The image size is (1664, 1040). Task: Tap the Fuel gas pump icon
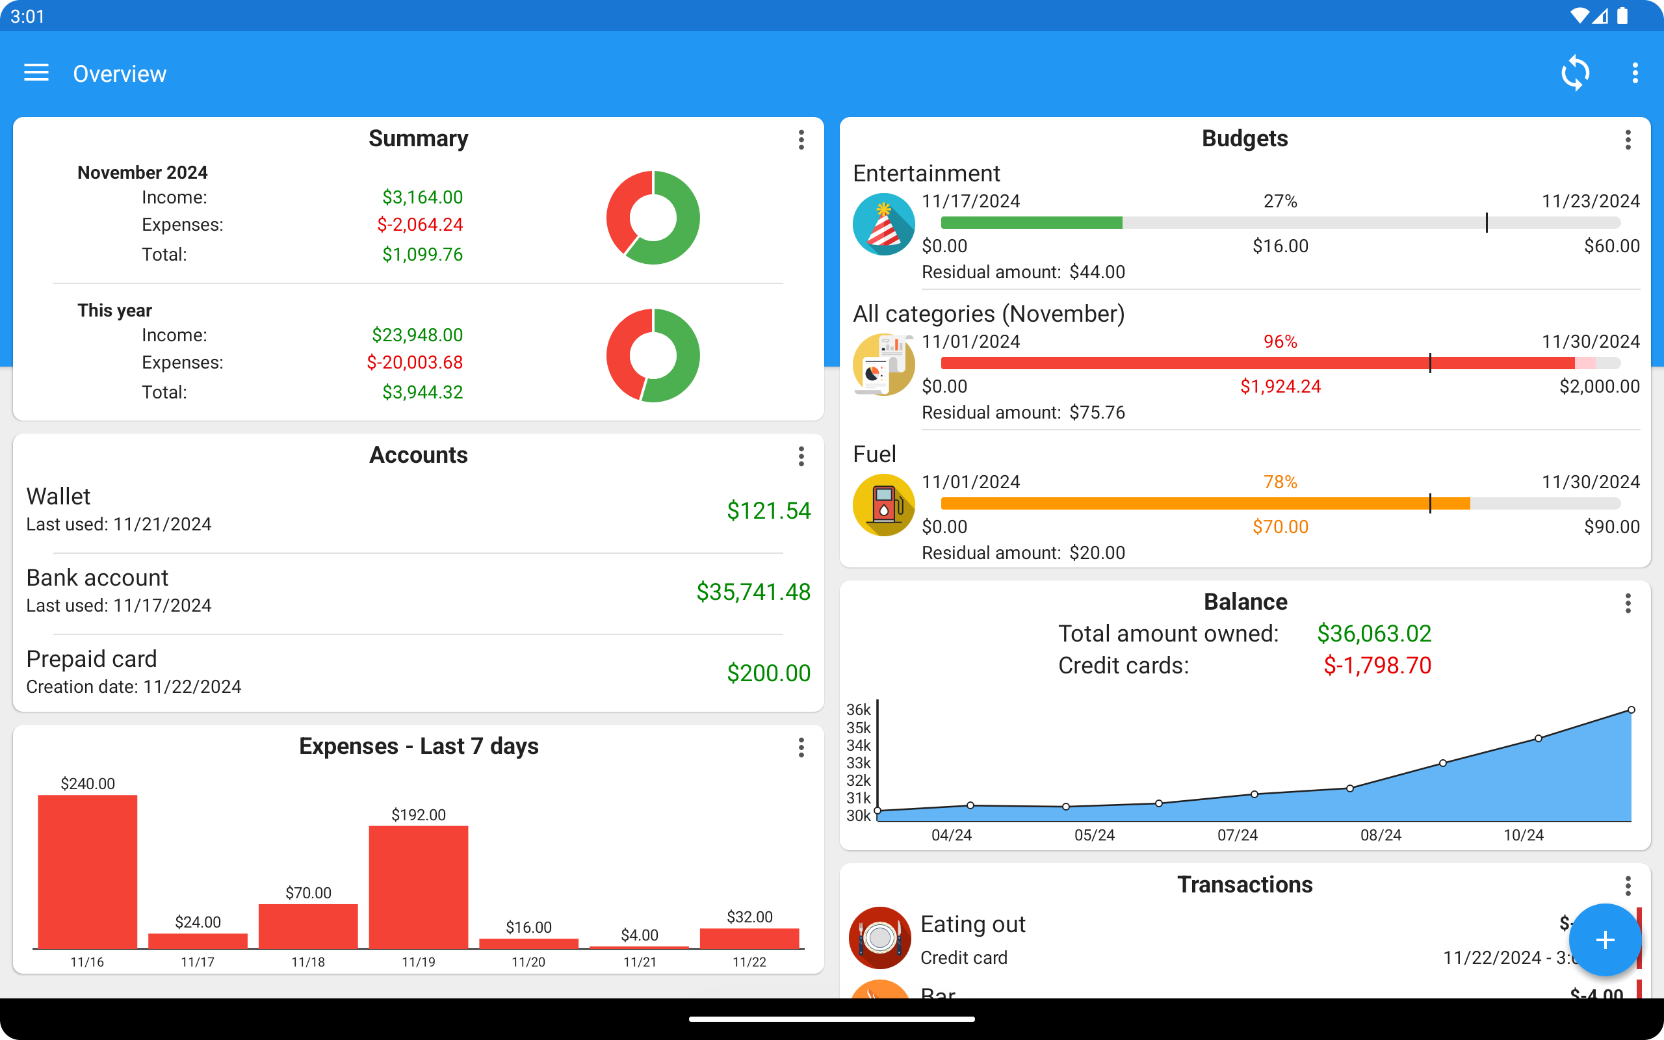pyautogui.click(x=883, y=505)
